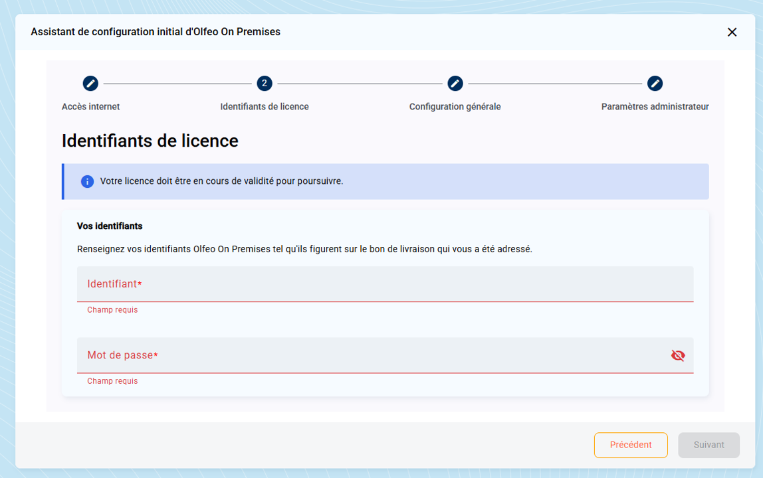Focus the Identifiant input field
Image resolution: width=763 pixels, height=478 pixels.
point(385,284)
